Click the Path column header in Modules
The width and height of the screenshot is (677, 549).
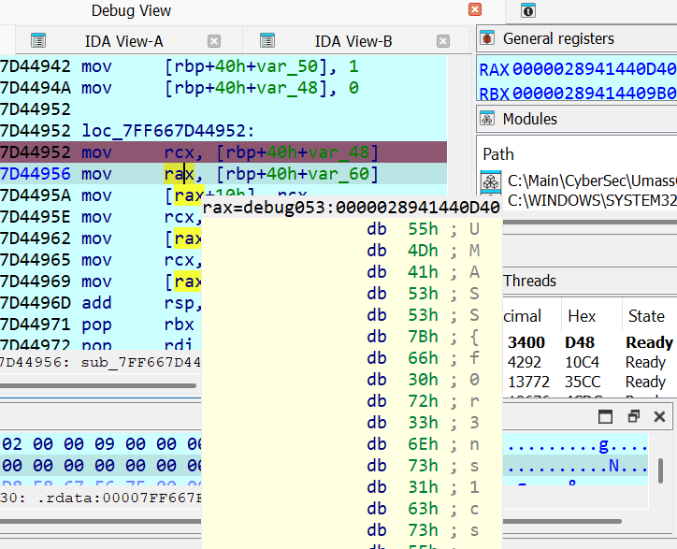pyautogui.click(x=498, y=154)
